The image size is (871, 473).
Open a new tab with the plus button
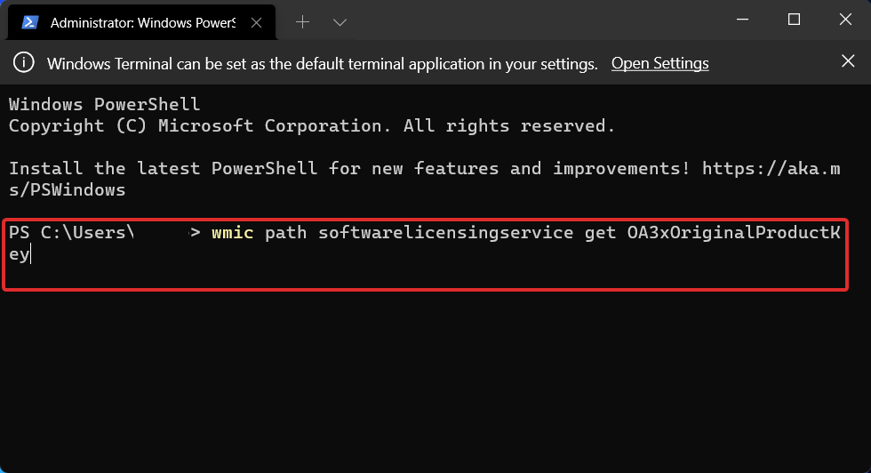point(302,21)
